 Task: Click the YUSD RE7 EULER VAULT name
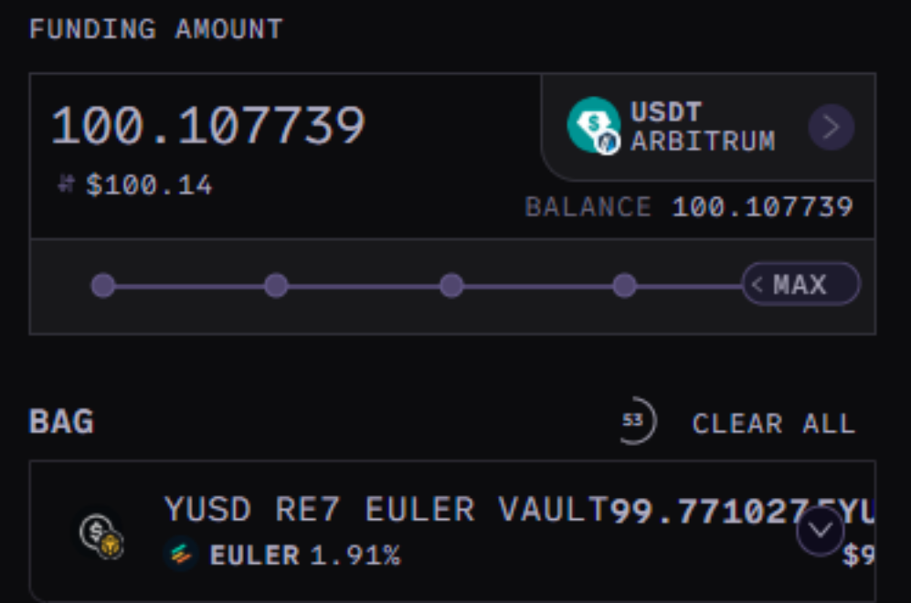387,510
